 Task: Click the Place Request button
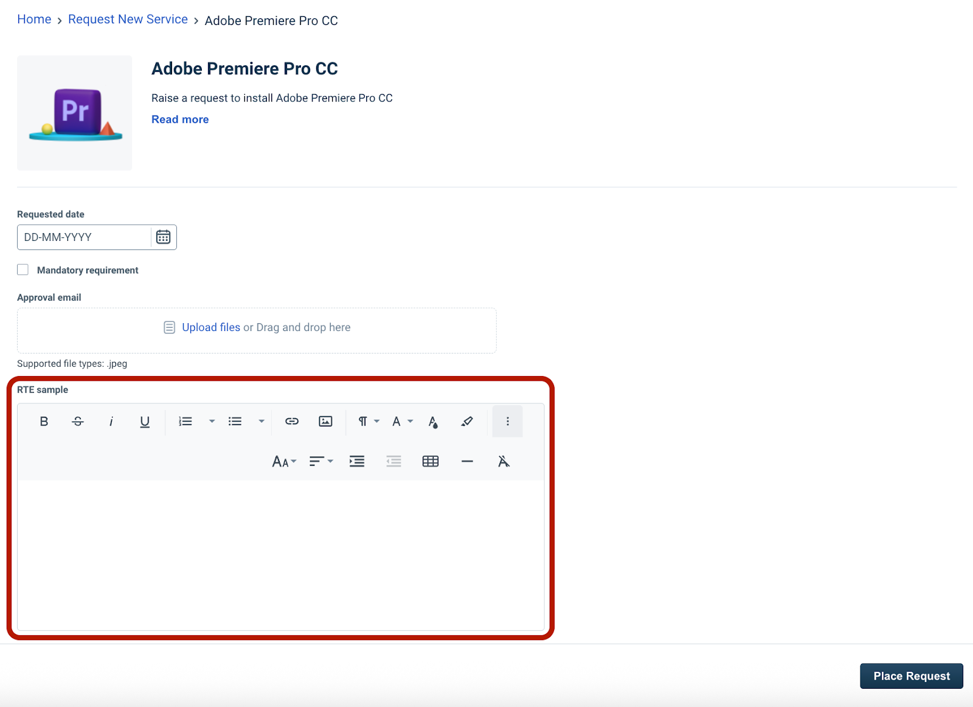click(x=912, y=676)
